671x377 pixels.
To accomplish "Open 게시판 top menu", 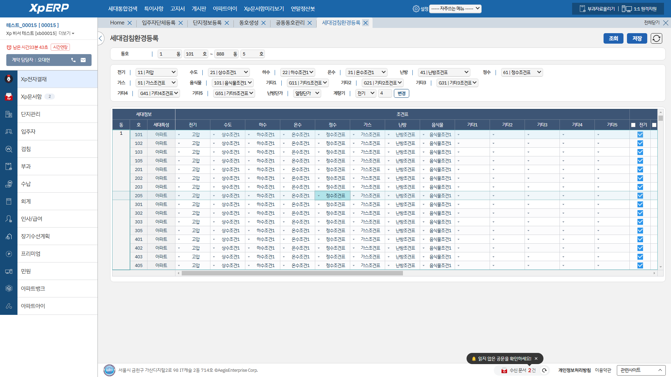I will point(199,9).
